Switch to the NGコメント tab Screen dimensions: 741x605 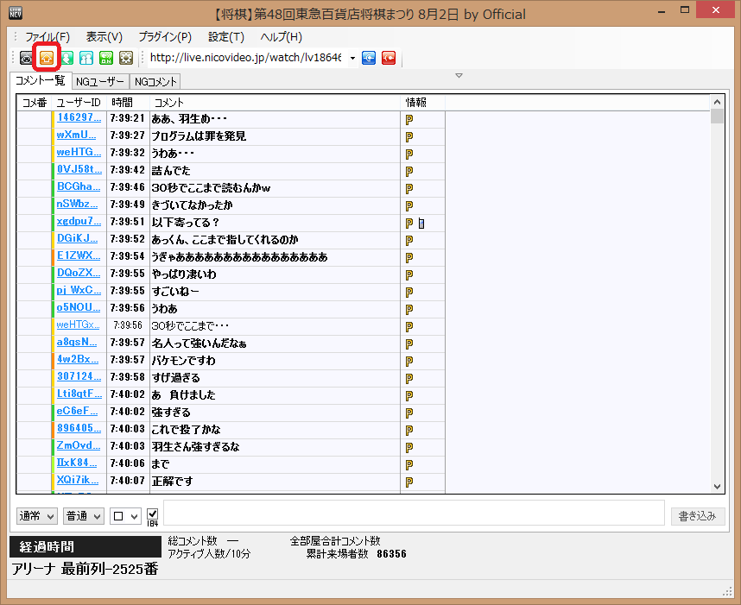[155, 82]
